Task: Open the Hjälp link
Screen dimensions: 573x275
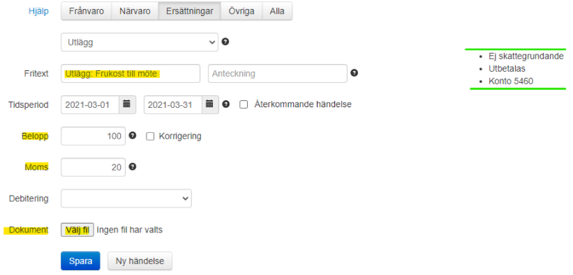Action: point(38,11)
